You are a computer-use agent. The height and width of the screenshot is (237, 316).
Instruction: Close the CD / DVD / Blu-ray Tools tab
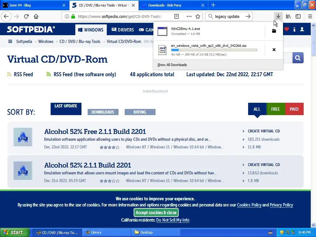coord(133,5)
